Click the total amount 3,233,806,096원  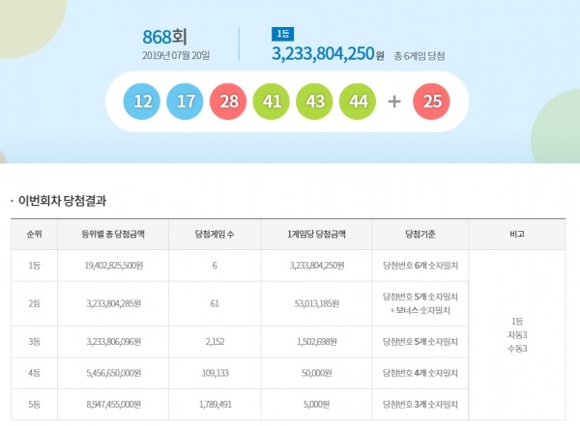pos(113,342)
